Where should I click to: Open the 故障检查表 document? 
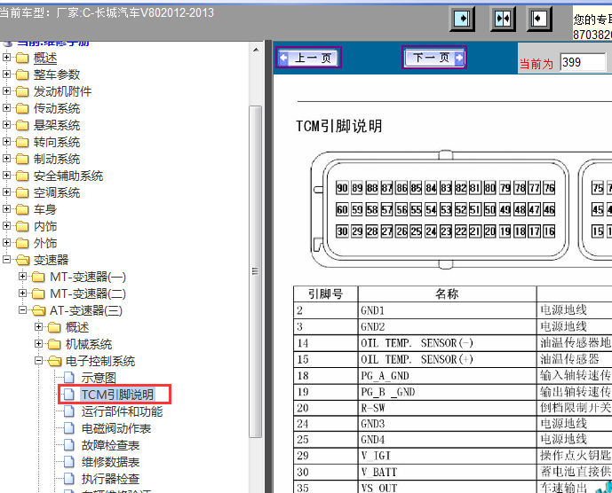coord(110,445)
